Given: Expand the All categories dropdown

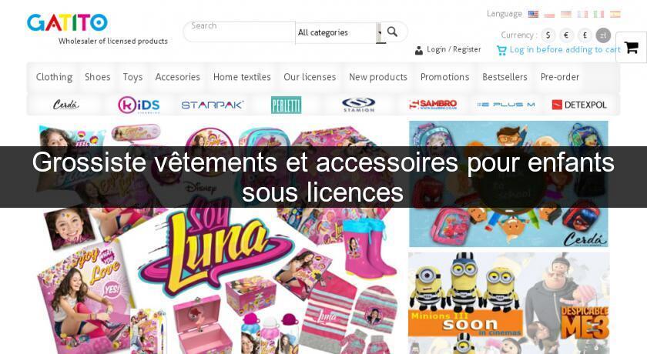Looking at the screenshot, I should [338, 32].
